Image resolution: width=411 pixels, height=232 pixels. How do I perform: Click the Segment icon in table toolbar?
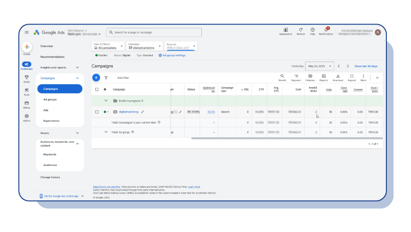point(296,76)
